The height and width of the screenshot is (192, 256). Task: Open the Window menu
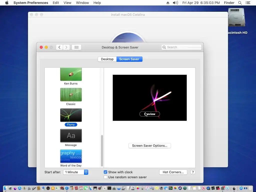click(82, 3)
